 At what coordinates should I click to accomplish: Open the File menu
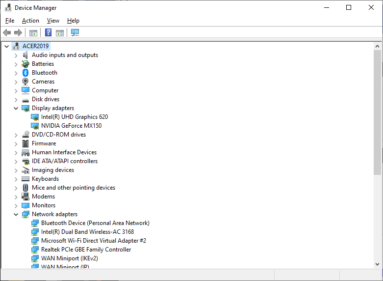(x=10, y=21)
